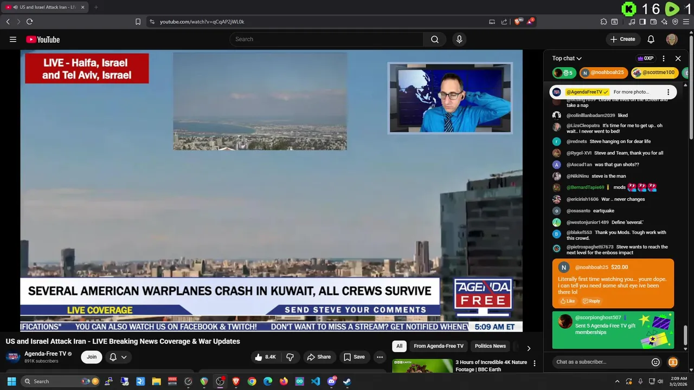
Task: Open the 0XP crown badge in chat
Action: coord(645,58)
